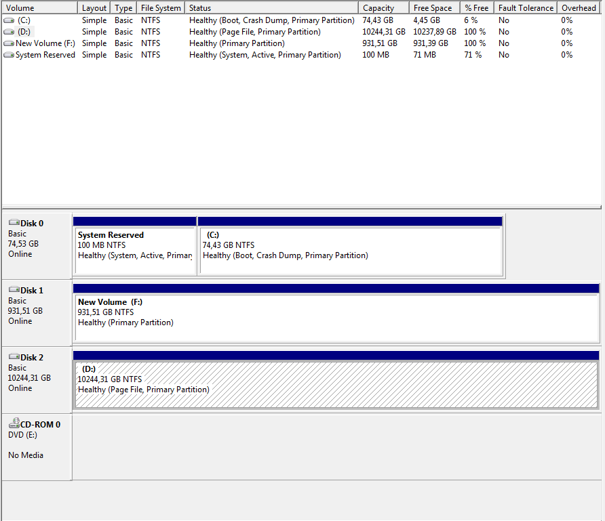Sort by the Volume column header
The width and height of the screenshot is (605, 521).
39,8
